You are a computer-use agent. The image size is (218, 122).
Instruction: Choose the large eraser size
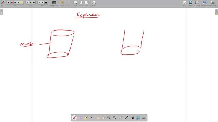(x=46, y=3)
